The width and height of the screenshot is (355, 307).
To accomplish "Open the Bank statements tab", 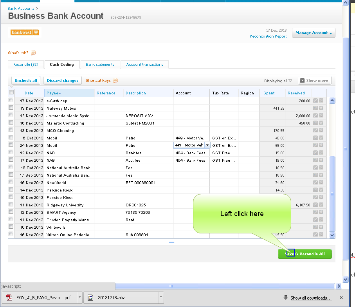I will click(100, 65).
